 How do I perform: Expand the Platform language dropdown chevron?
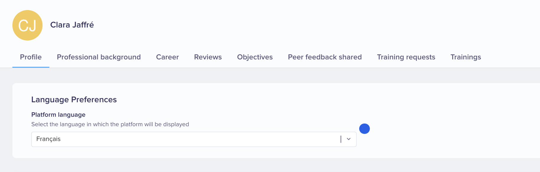[349, 139]
